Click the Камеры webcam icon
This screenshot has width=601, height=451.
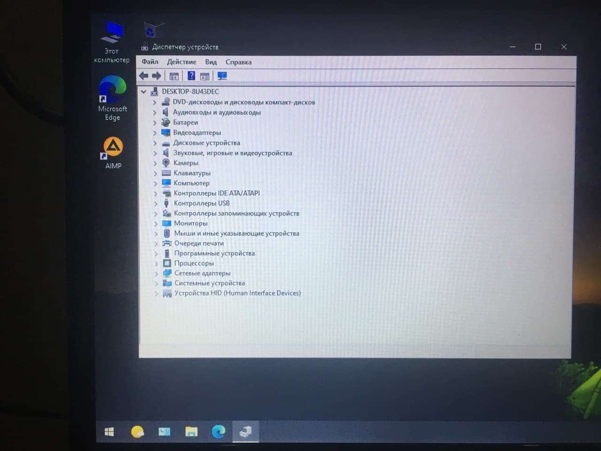coord(166,163)
